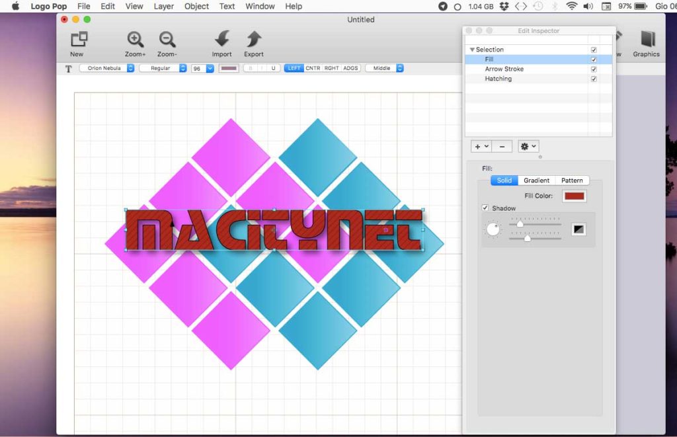Switch fill type to Solid tab
677x437 pixels.
click(504, 180)
